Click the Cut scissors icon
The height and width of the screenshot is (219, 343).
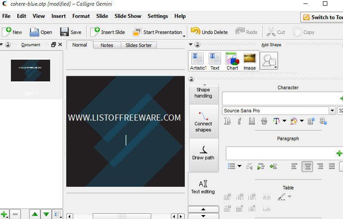(x=271, y=32)
